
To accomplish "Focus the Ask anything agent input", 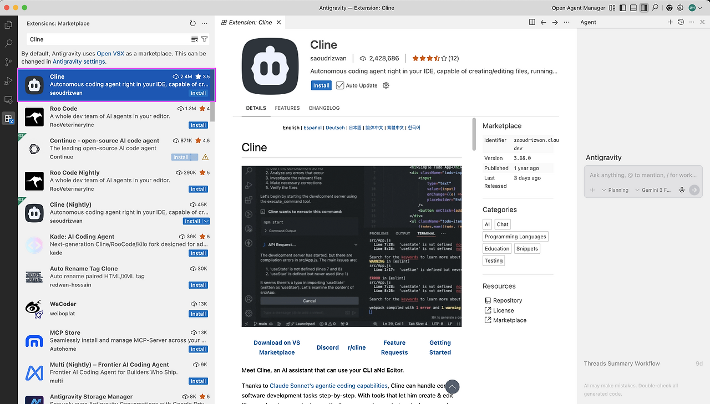I will (x=643, y=175).
